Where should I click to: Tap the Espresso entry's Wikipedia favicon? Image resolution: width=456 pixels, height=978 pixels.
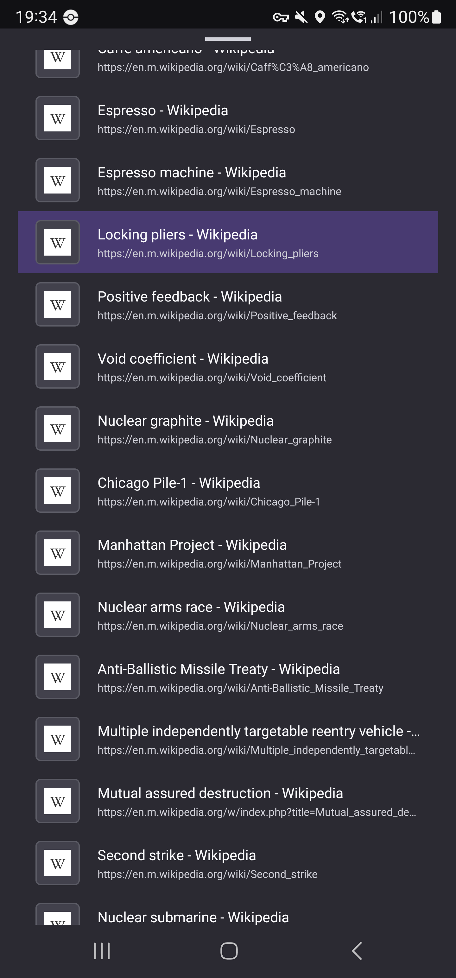(57, 118)
